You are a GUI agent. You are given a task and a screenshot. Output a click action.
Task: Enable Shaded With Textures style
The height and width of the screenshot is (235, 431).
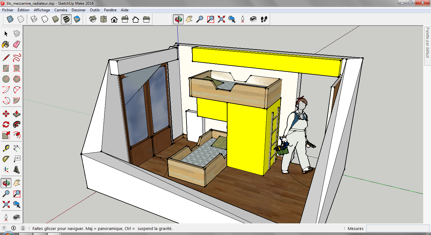click(x=66, y=20)
